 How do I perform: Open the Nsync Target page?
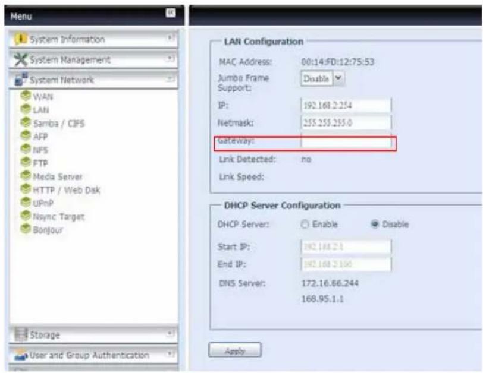click(x=59, y=217)
